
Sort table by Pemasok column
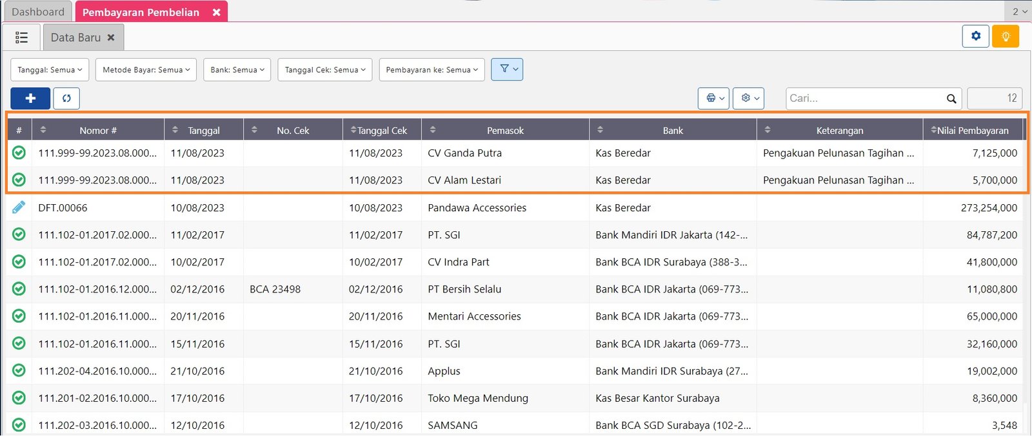coord(505,130)
